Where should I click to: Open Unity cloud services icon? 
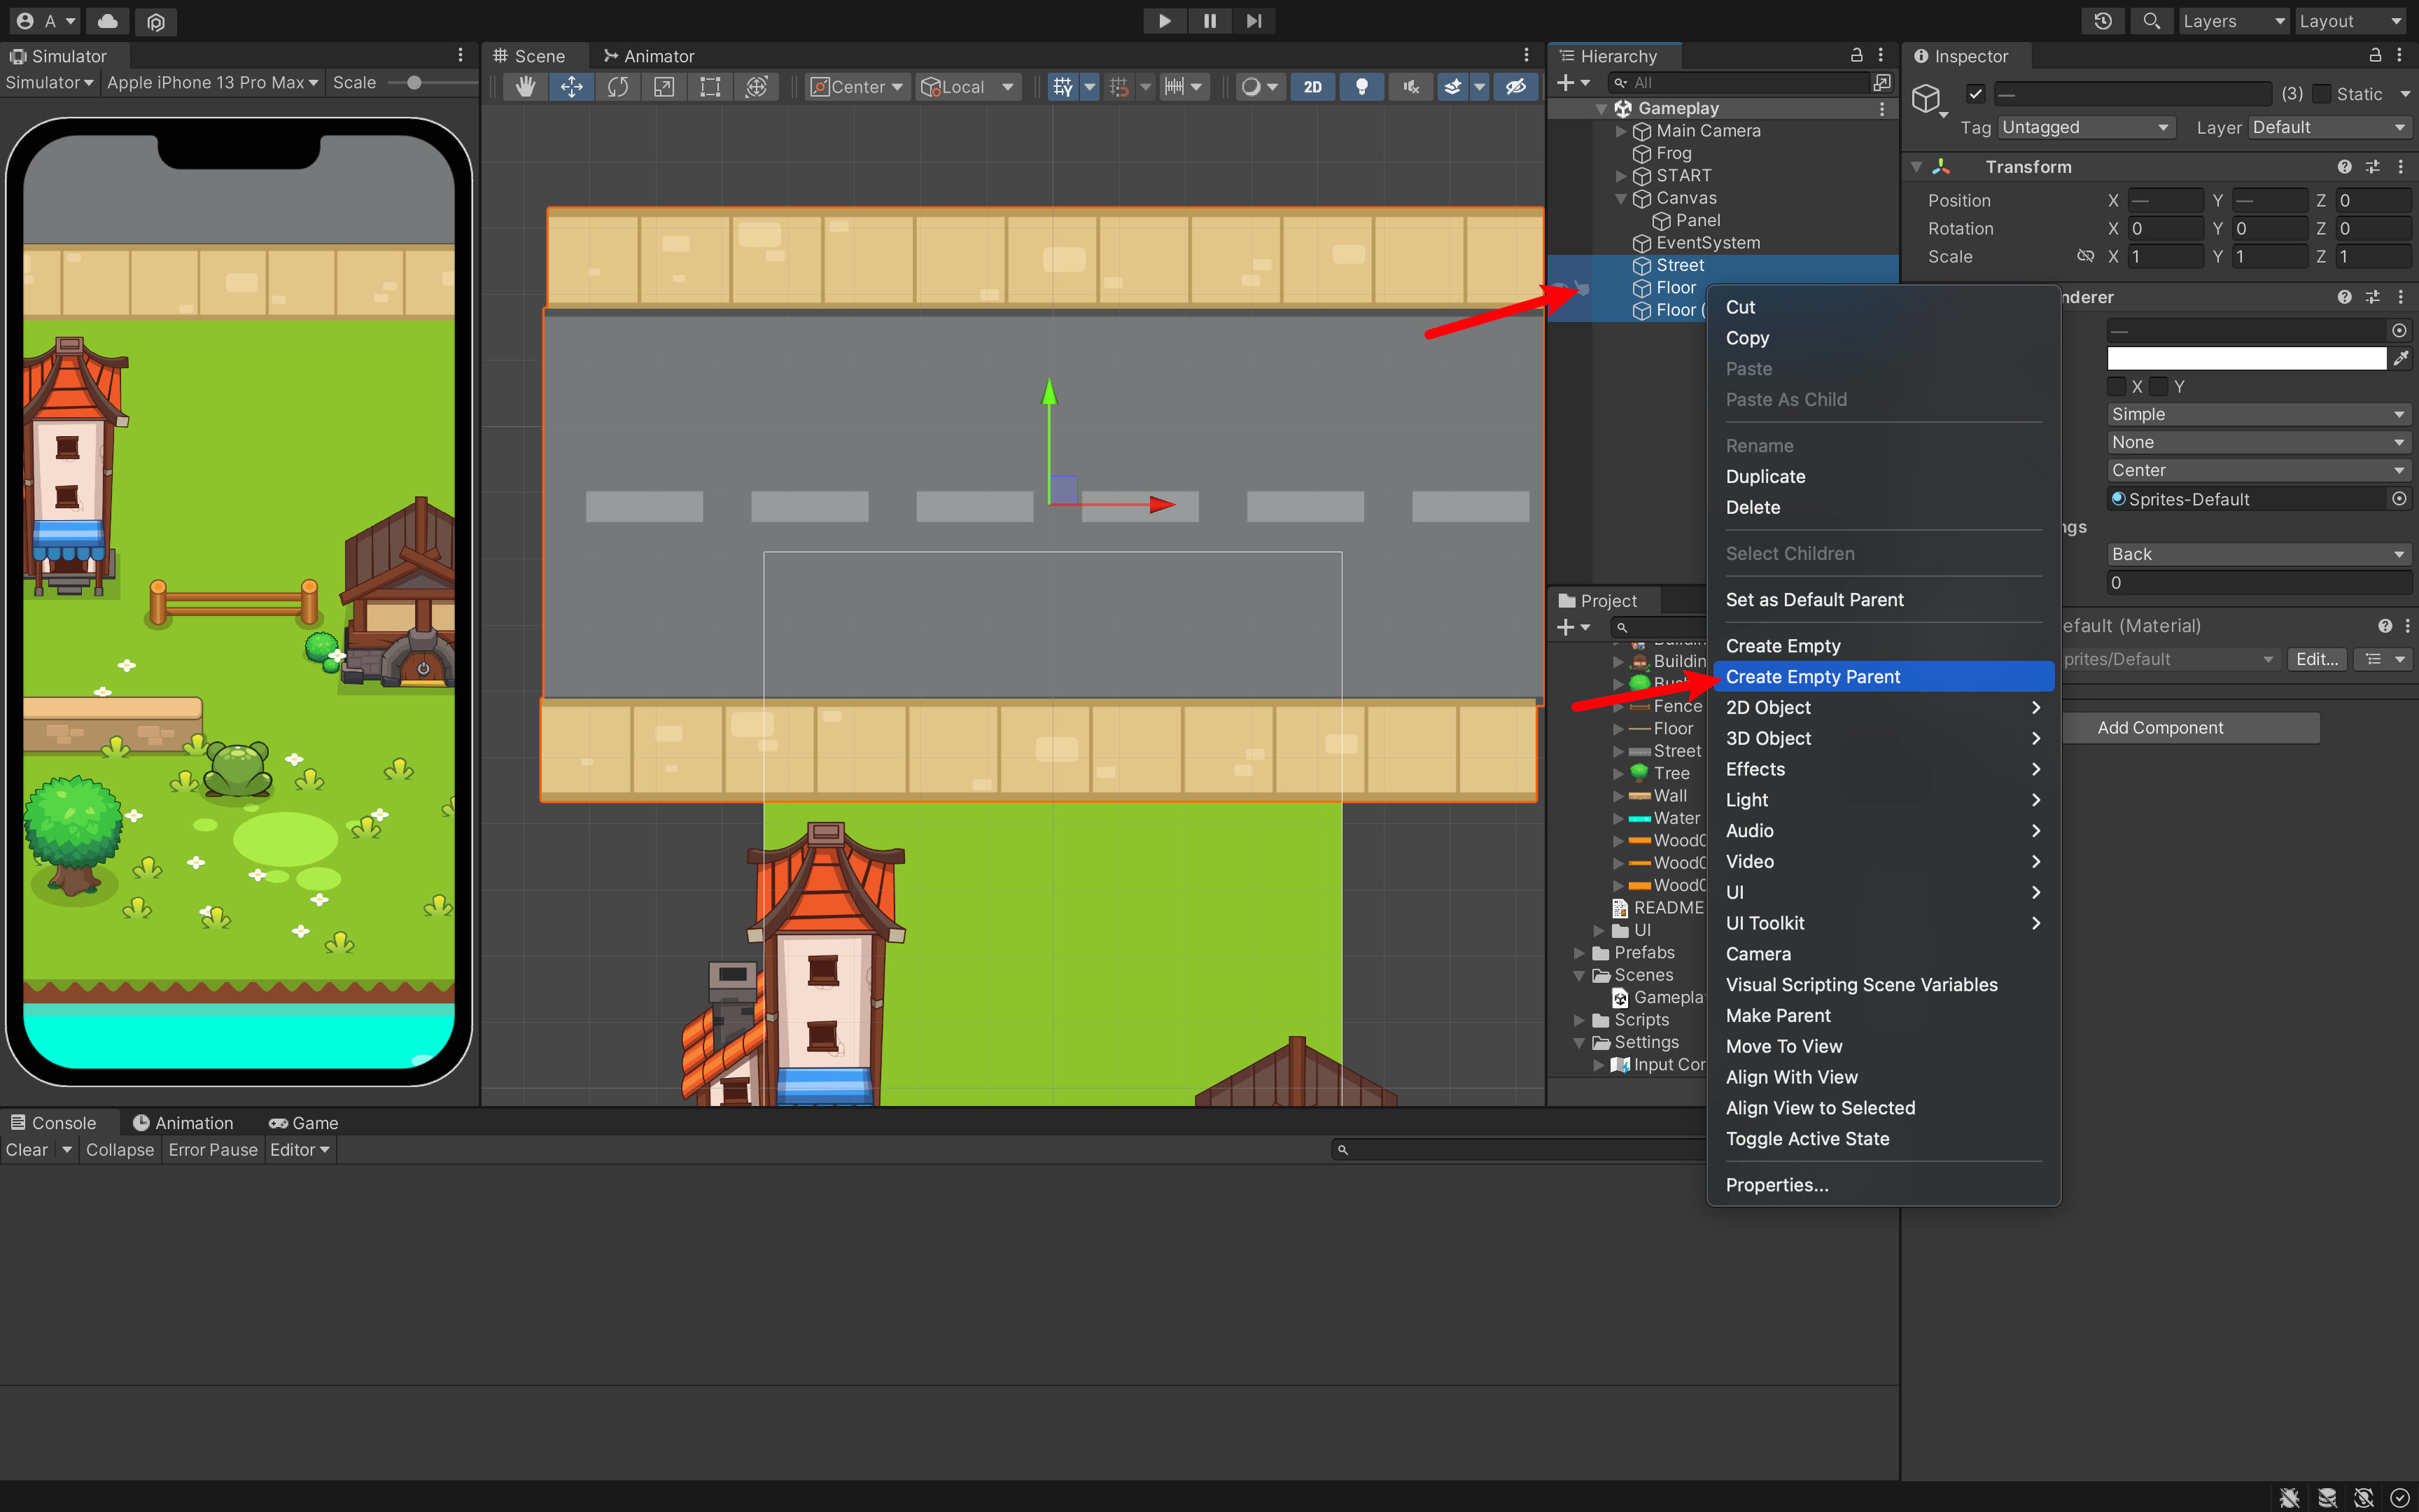coord(108,21)
